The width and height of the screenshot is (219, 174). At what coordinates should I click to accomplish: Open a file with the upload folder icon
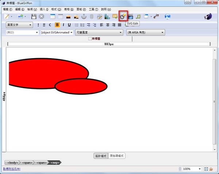click(x=20, y=16)
